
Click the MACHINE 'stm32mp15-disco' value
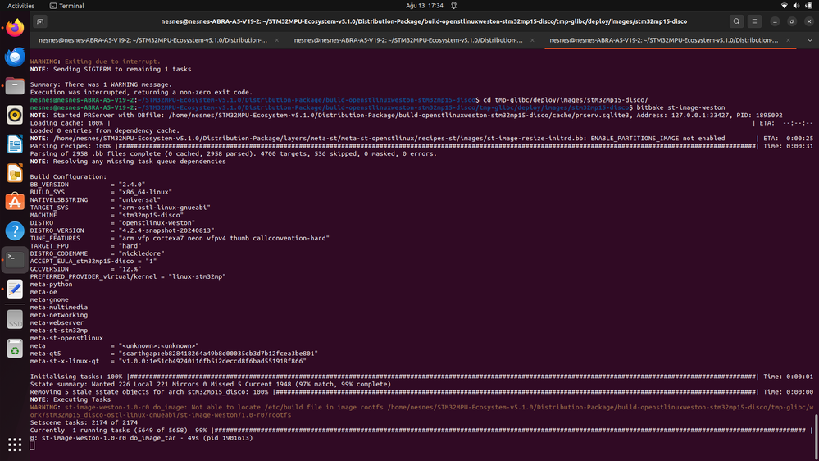150,216
